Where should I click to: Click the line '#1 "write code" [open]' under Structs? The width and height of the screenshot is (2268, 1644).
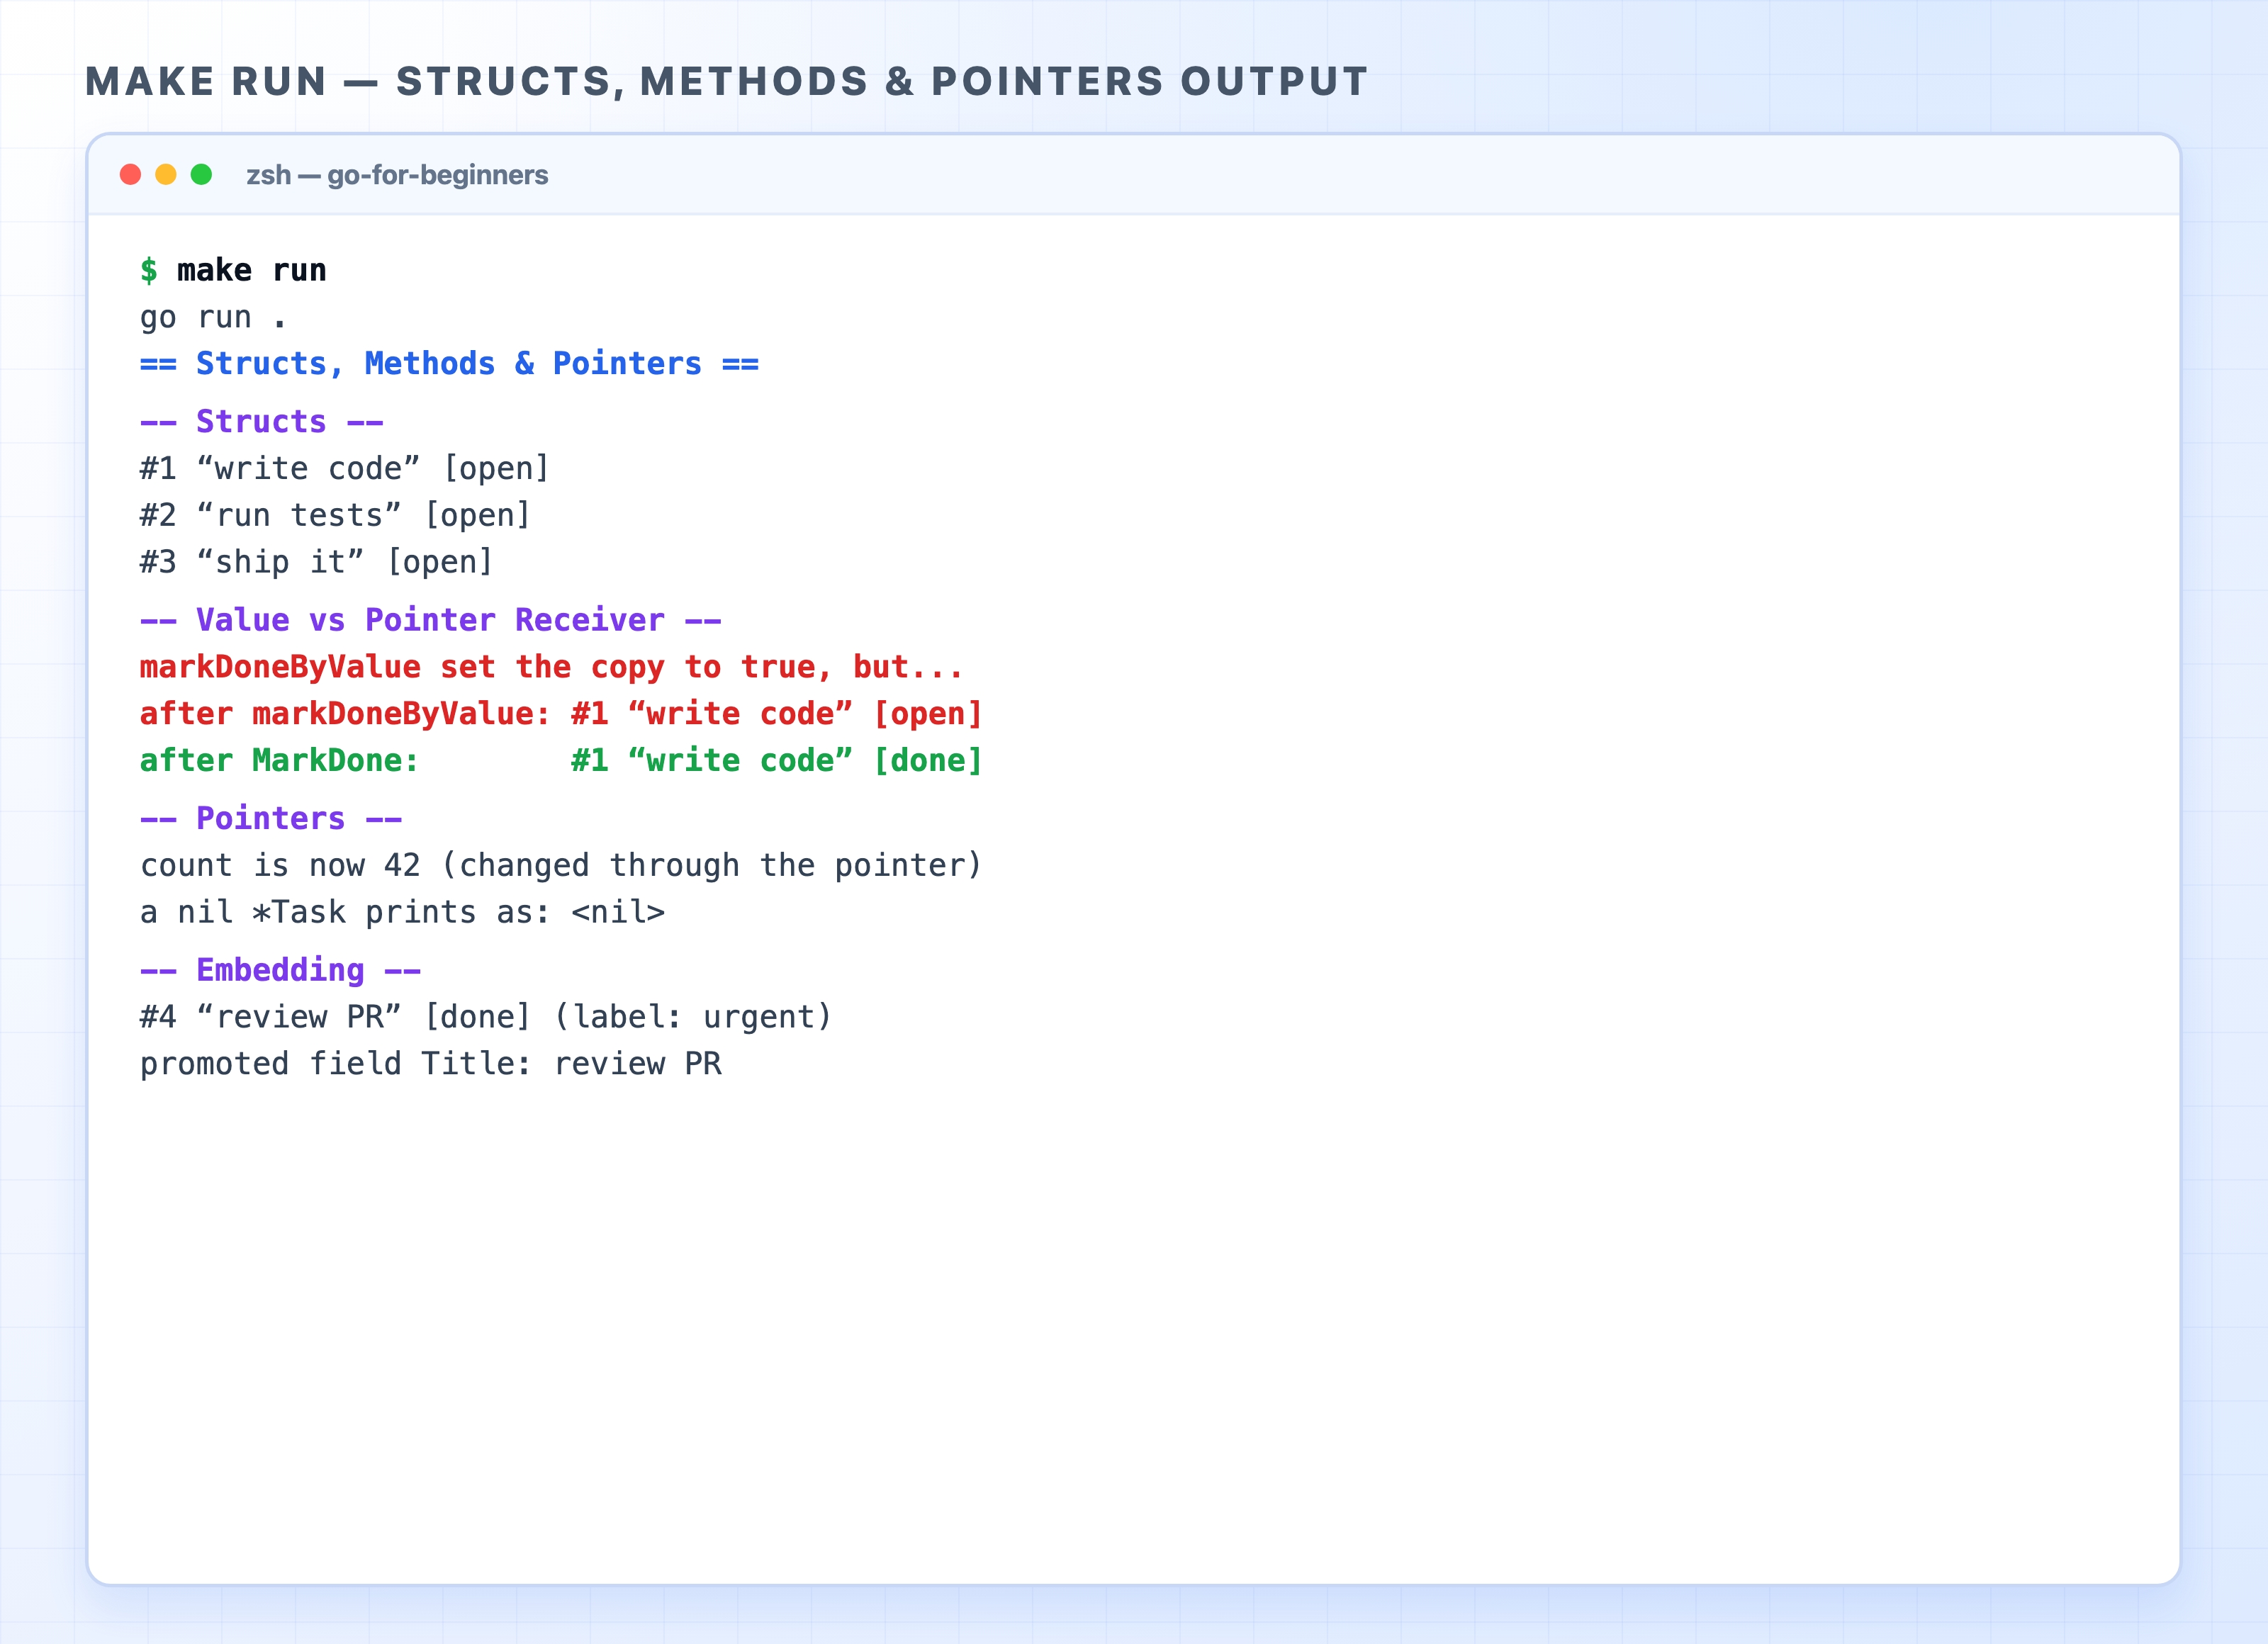coord(345,469)
